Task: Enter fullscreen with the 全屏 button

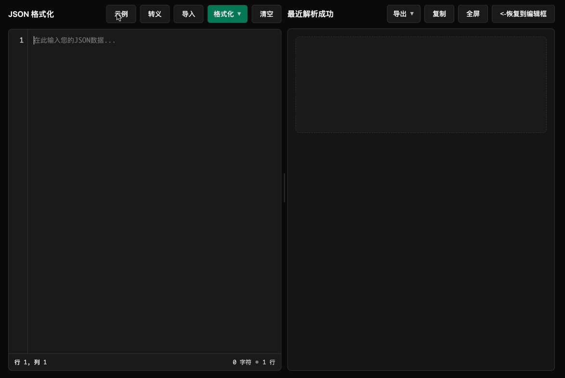Action: [x=473, y=14]
